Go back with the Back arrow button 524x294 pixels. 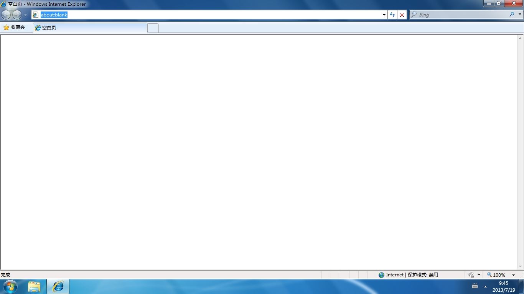6,15
